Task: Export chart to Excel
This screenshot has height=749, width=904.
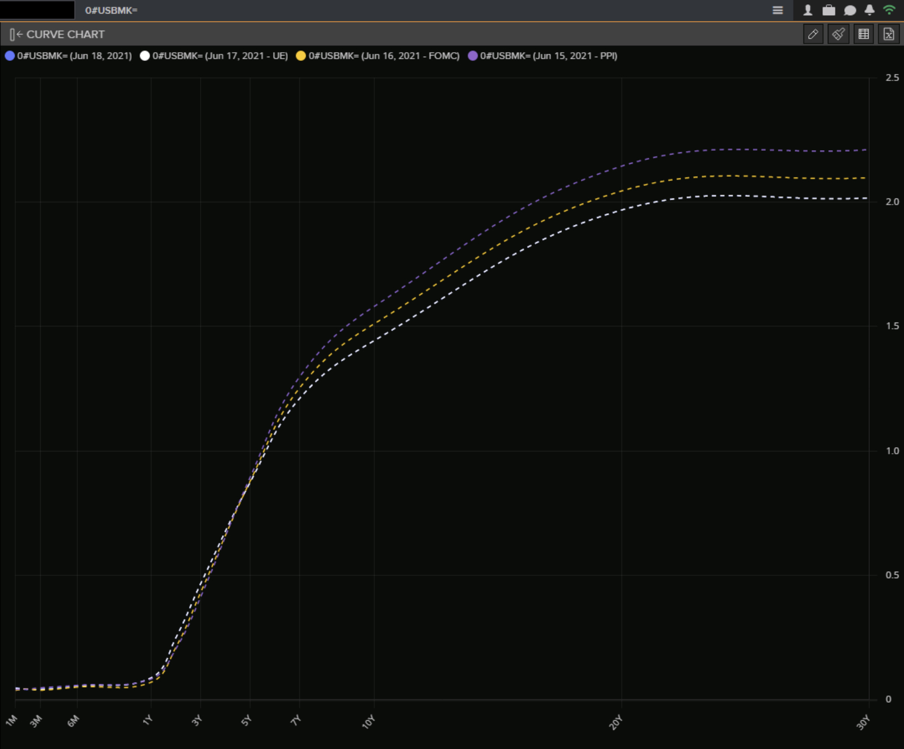Action: (888, 34)
